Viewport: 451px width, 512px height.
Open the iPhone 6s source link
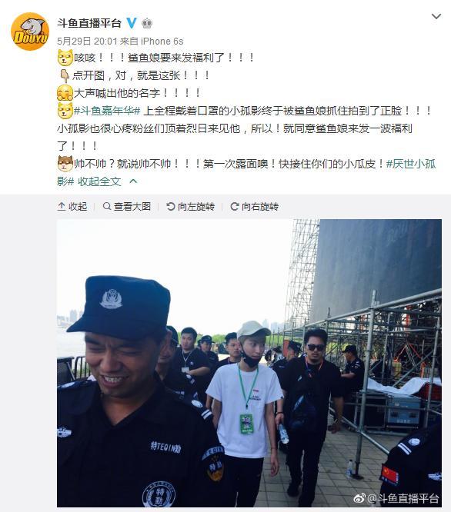pyautogui.click(x=162, y=42)
